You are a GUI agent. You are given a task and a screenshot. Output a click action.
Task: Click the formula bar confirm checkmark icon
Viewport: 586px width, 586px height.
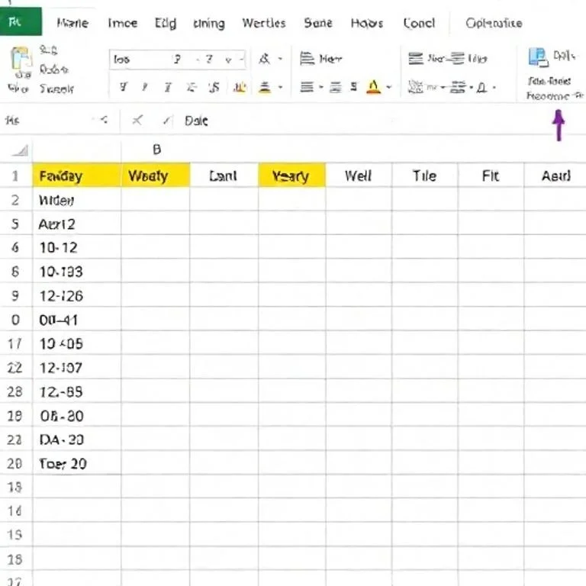pos(166,121)
